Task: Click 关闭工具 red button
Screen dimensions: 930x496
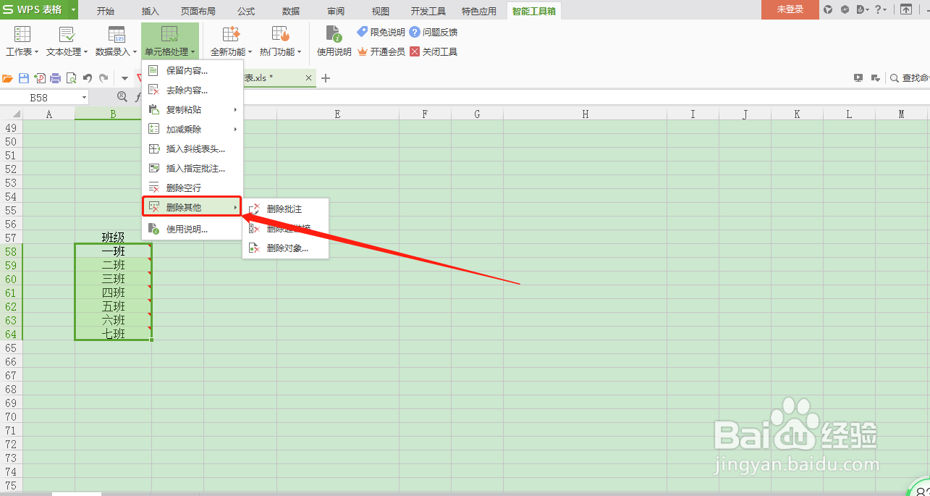Action: point(434,51)
